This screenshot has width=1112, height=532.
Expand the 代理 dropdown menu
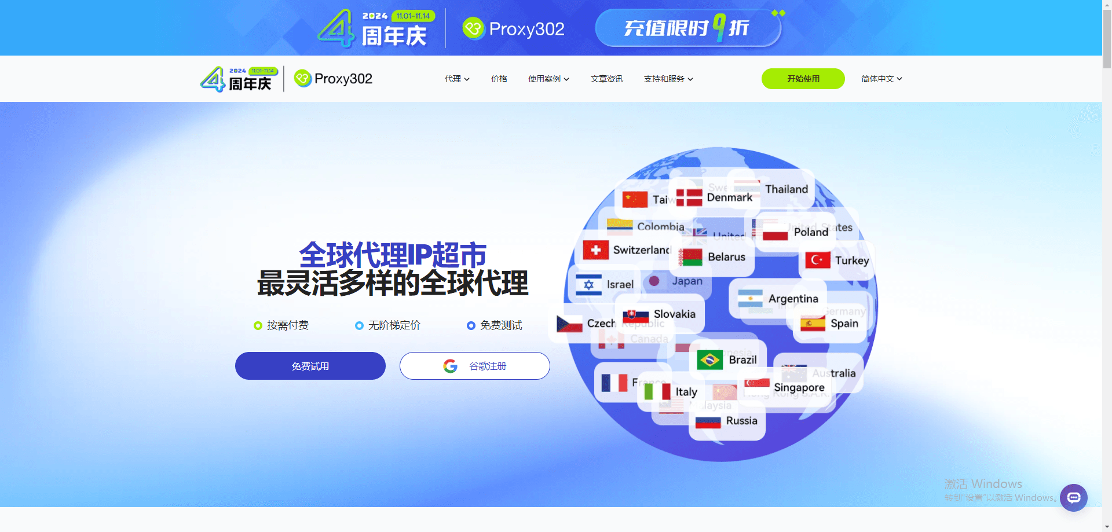pyautogui.click(x=457, y=79)
